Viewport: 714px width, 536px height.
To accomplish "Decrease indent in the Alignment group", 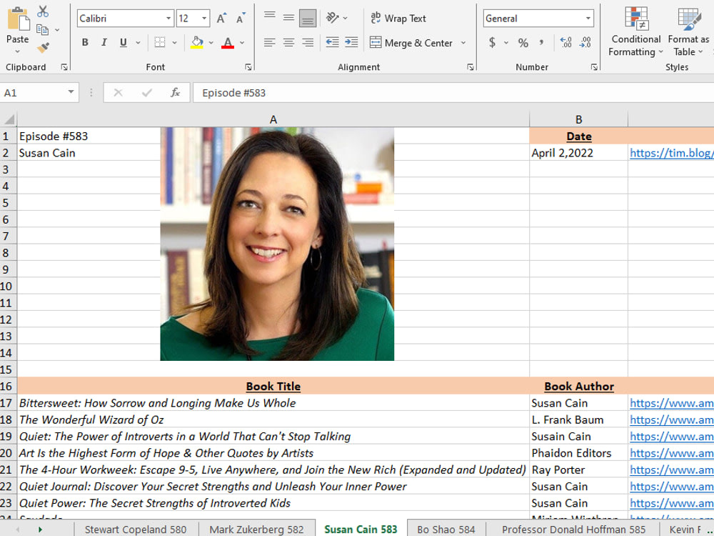I will pos(333,43).
